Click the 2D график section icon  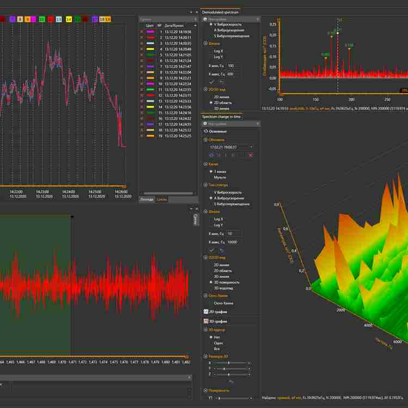coord(205,312)
